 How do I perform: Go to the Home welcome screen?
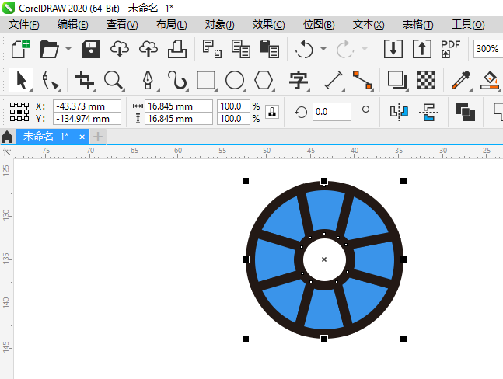click(x=7, y=137)
